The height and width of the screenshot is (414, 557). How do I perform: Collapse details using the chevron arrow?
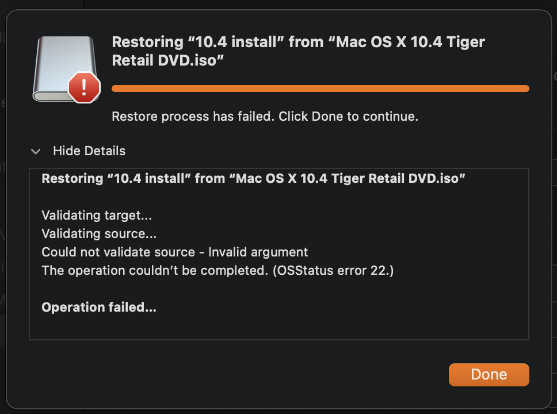(x=36, y=152)
